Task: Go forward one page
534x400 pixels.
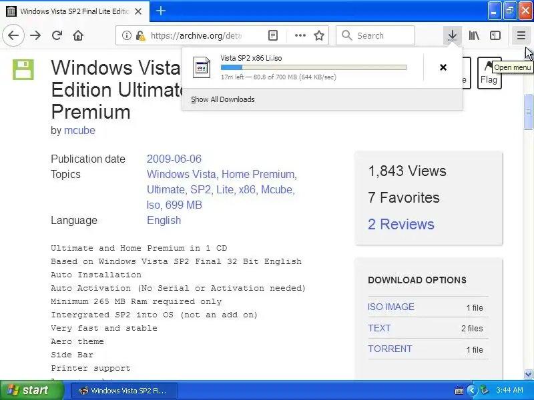Action: (35, 35)
